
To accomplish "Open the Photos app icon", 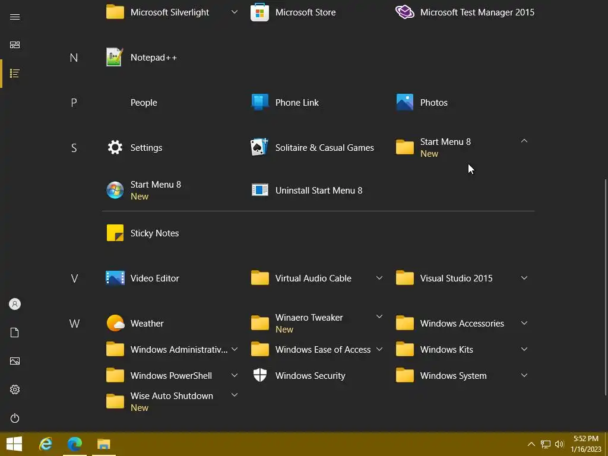I will [404, 102].
